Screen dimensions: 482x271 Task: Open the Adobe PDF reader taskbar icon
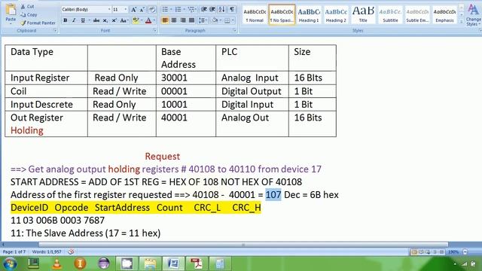click(197, 263)
